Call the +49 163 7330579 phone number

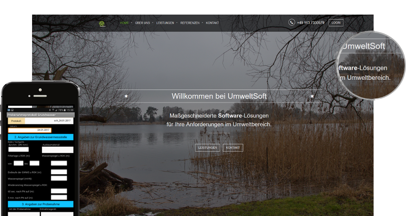pos(311,23)
